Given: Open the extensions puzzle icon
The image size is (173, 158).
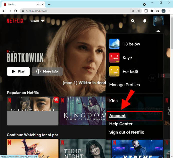Looking at the screenshot, I should pyautogui.click(x=152, y=11).
